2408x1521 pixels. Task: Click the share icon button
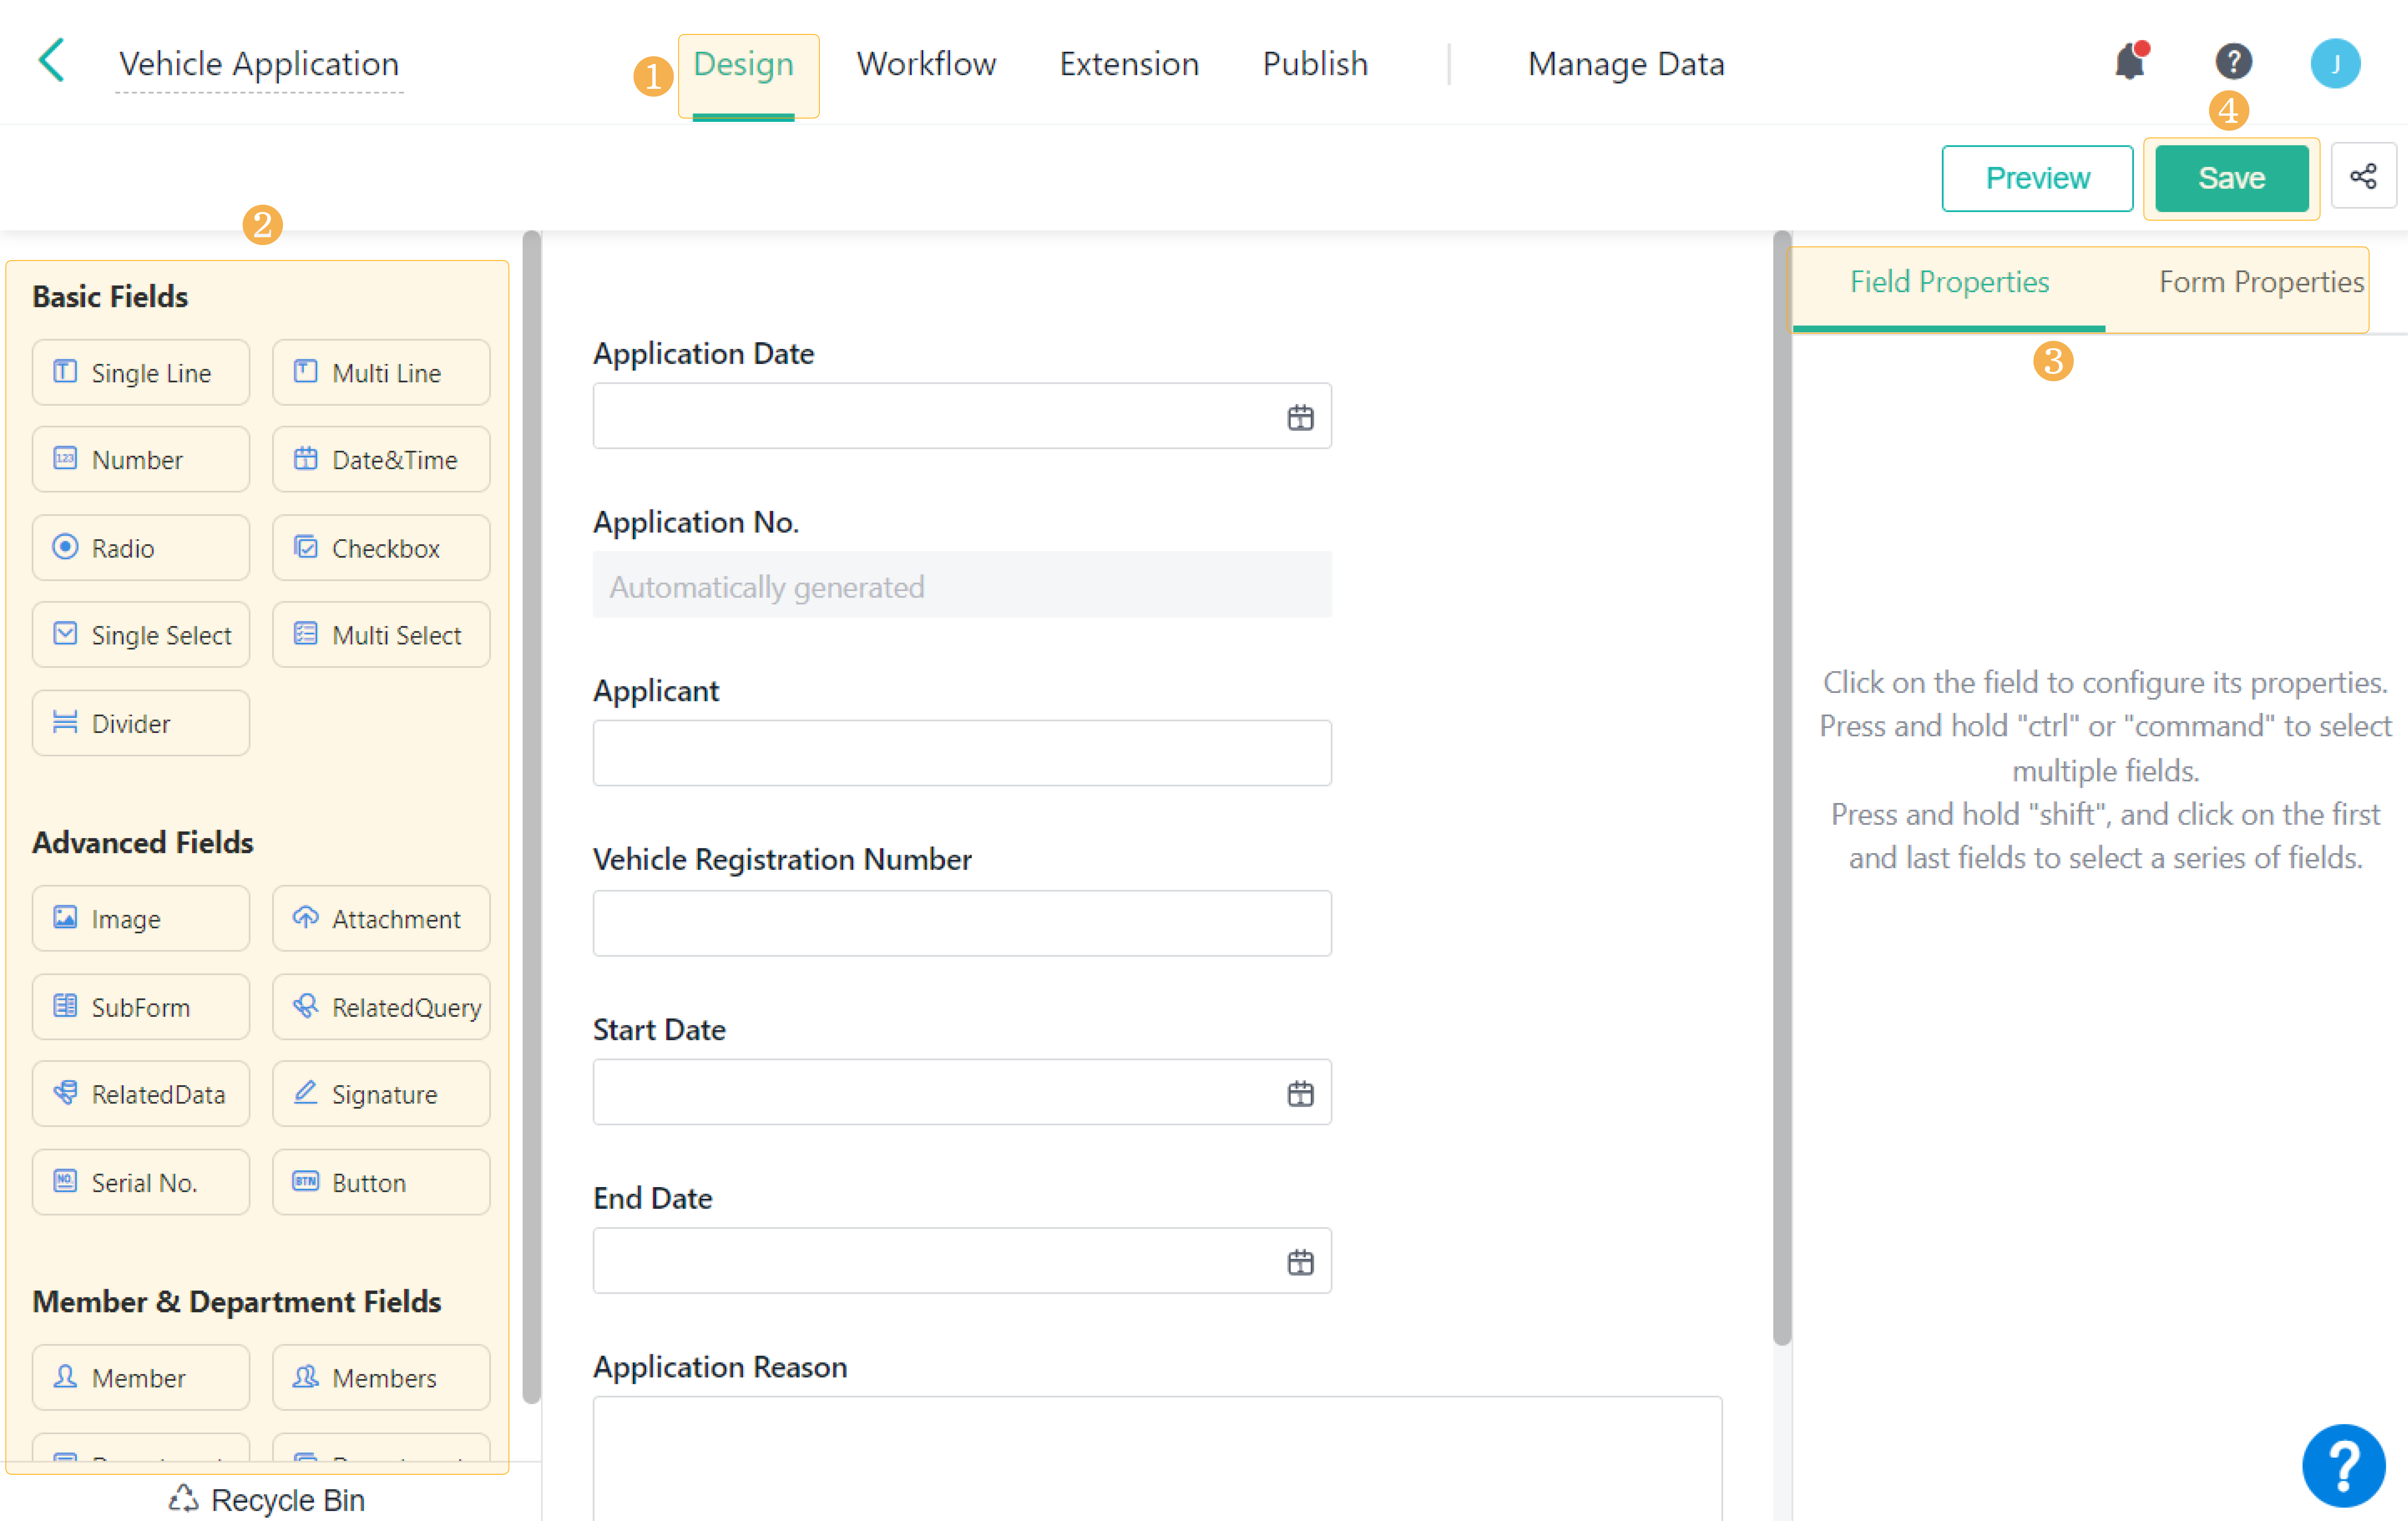pos(2363,177)
